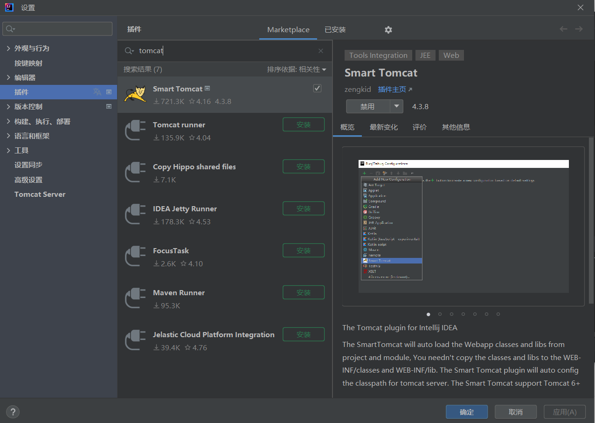Click the 确定 button
595x423 pixels.
(467, 412)
